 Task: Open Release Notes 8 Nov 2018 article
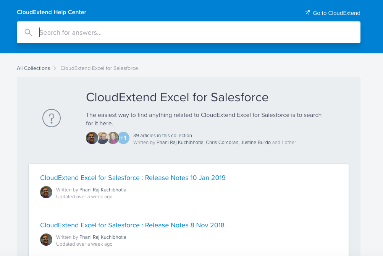[132, 225]
